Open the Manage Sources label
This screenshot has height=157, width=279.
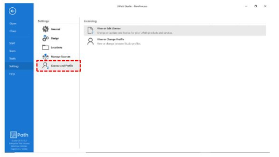click(x=61, y=57)
